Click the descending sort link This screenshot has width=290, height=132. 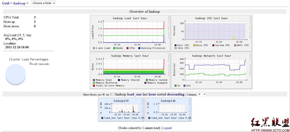(176, 94)
